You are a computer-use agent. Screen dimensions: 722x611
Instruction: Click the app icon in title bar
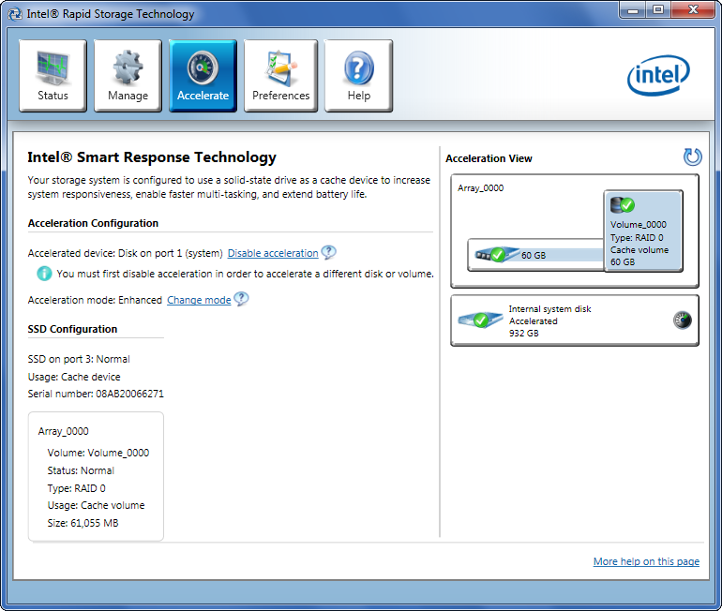click(15, 14)
